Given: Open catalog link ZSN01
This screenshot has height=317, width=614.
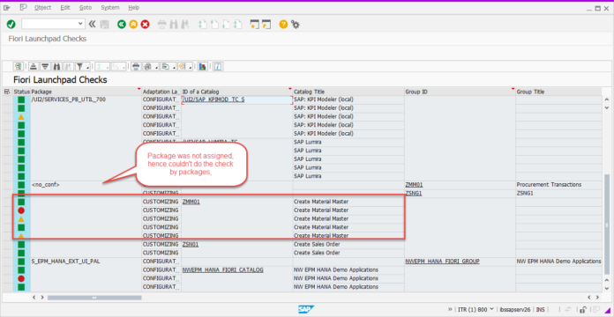Looking at the screenshot, I should (x=191, y=244).
